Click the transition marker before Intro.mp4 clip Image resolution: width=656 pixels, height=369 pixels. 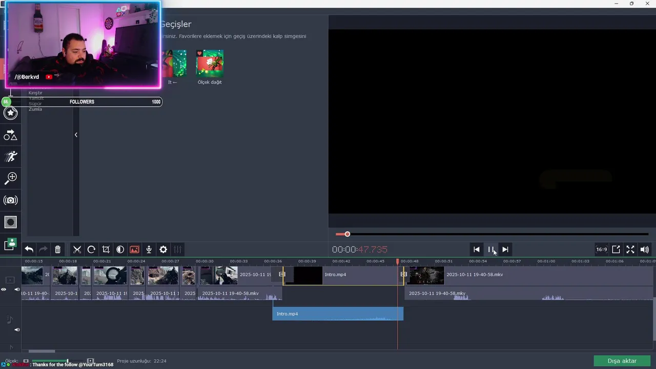coord(282,275)
